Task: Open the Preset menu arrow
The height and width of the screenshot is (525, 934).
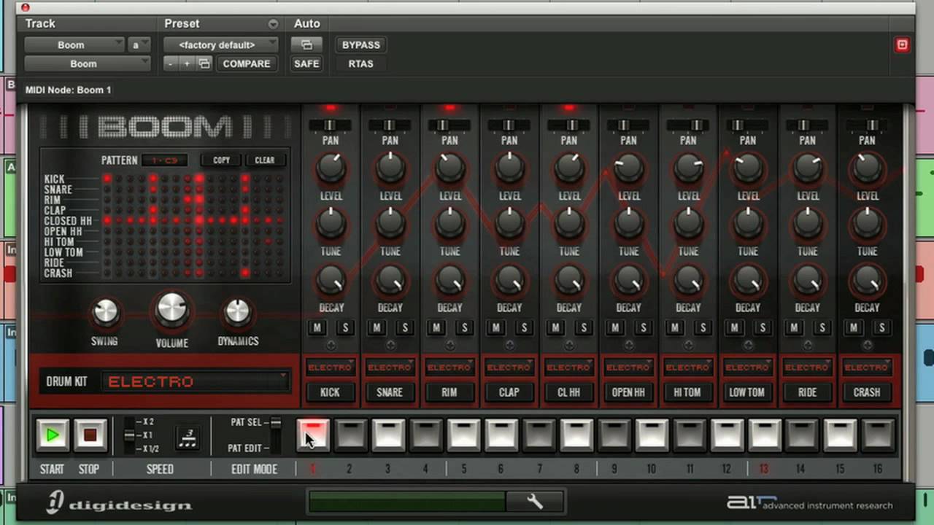Action: tap(273, 24)
